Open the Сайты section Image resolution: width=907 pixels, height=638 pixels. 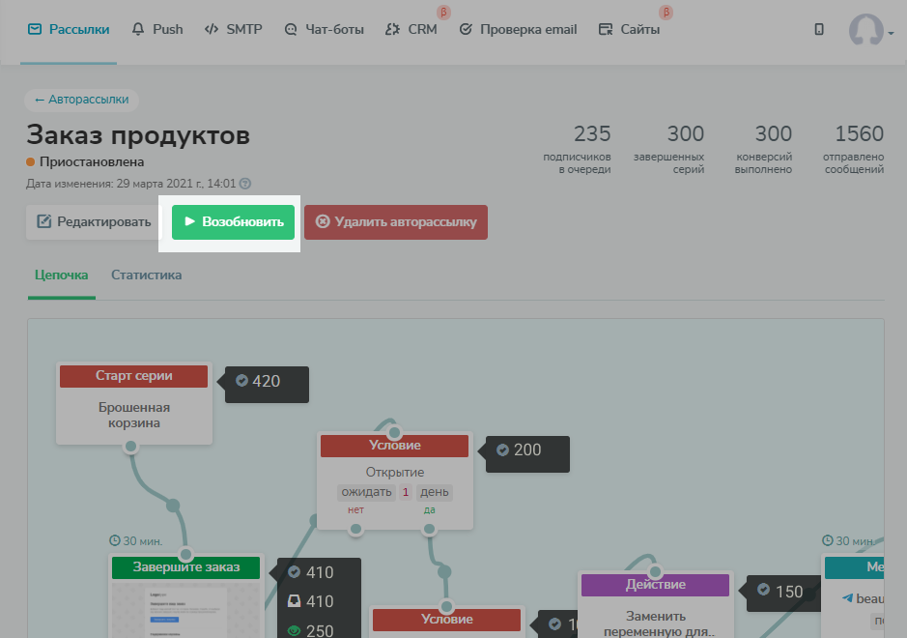coord(629,29)
